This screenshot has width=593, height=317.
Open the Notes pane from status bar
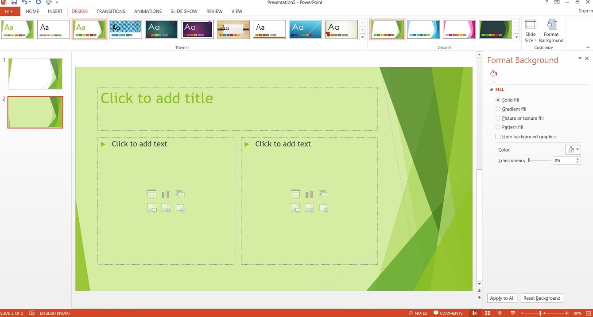point(418,313)
